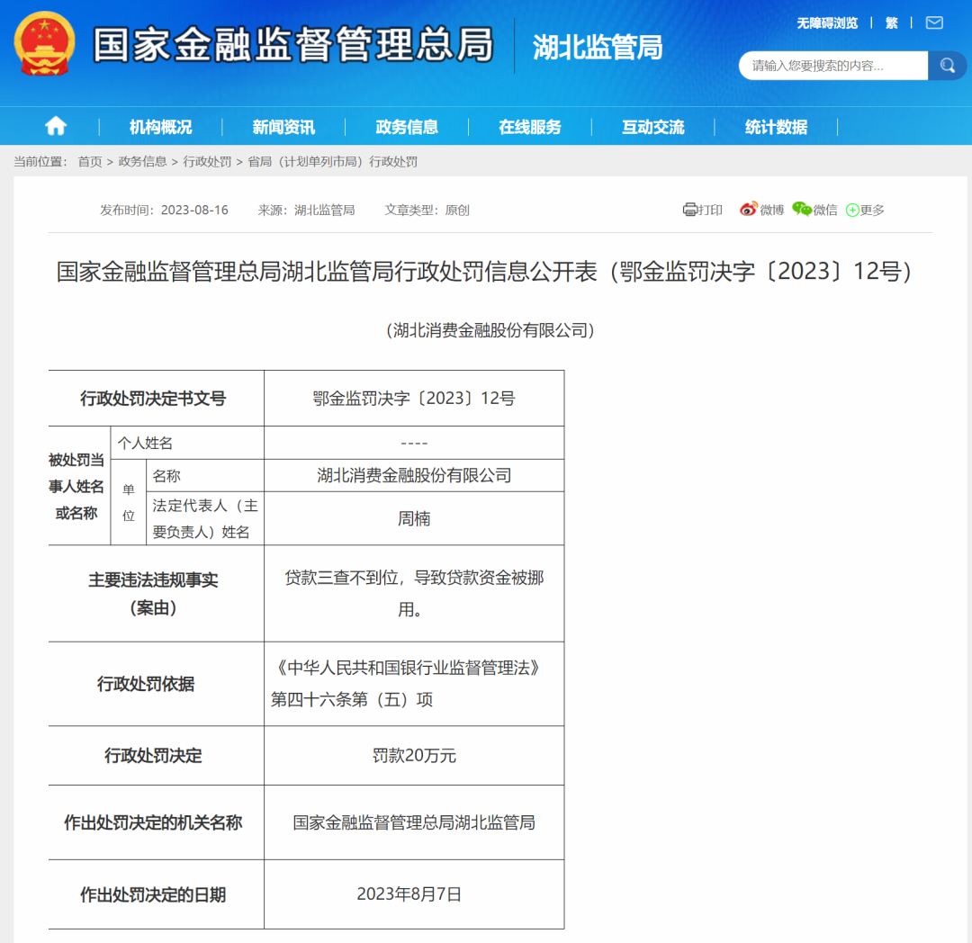Image resolution: width=972 pixels, height=943 pixels.
Task: Open the 政务信息 menu
Action: point(407,127)
